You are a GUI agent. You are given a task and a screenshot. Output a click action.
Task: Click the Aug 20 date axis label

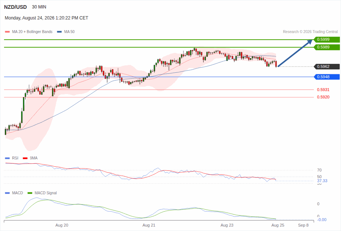click(62, 225)
